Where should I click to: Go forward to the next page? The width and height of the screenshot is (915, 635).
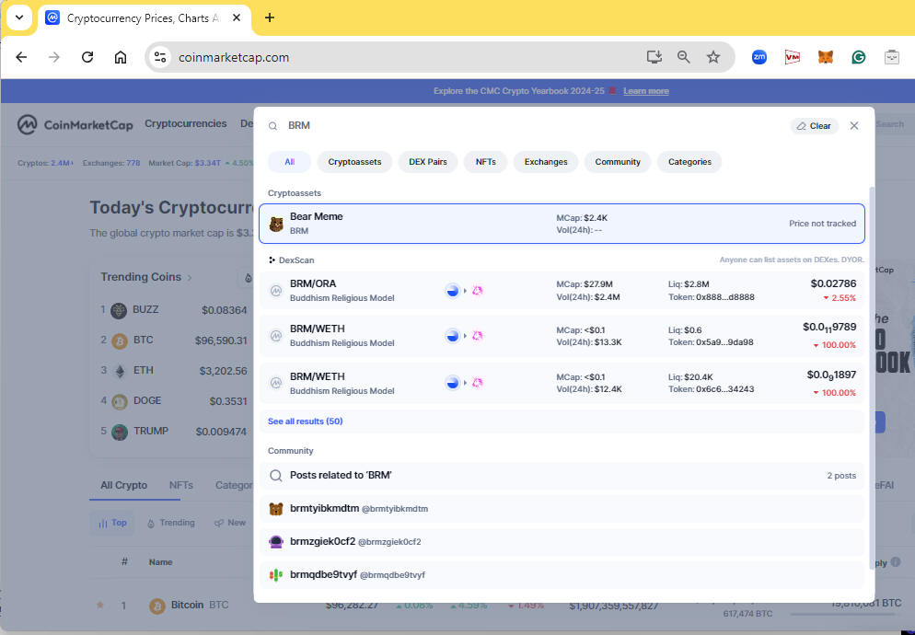[x=54, y=57]
